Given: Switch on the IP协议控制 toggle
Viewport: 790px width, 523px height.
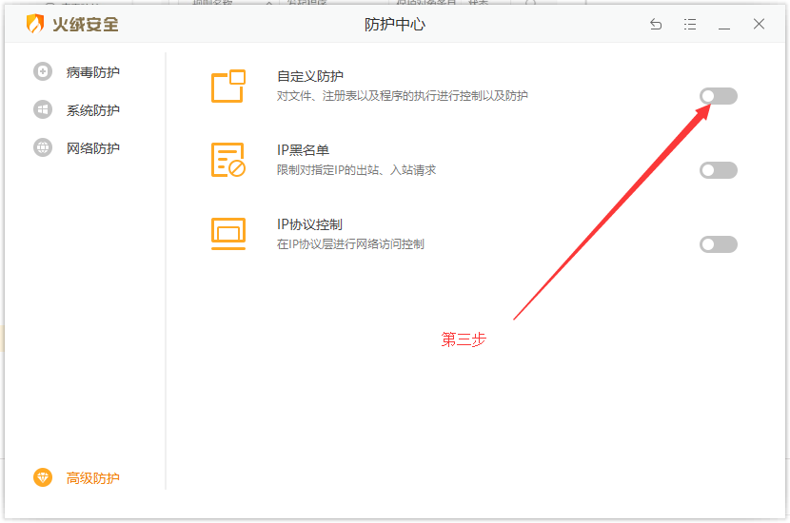Looking at the screenshot, I should [x=719, y=244].
